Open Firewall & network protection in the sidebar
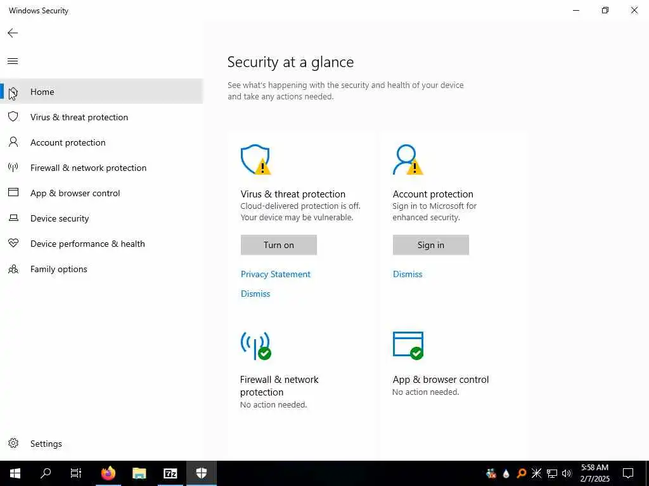Image resolution: width=649 pixels, height=486 pixels. tap(101, 168)
